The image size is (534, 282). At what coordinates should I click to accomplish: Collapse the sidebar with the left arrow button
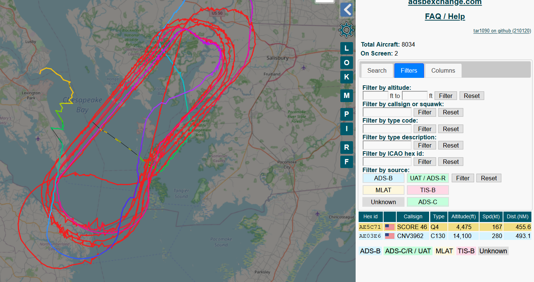pos(347,10)
